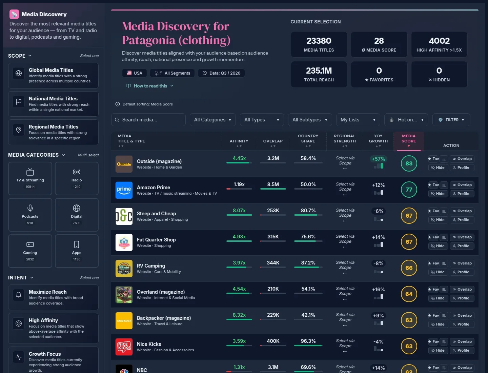
Task: Click the USA country chip
Action: [x=135, y=73]
